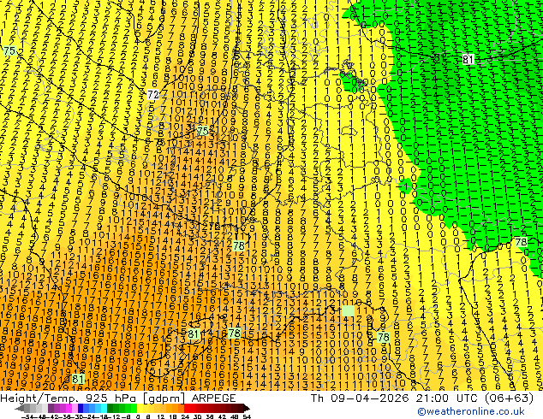Screen dimensions: 543x419
Task: Click the '81' contour label inside the green area
Action: pyautogui.click(x=468, y=60)
